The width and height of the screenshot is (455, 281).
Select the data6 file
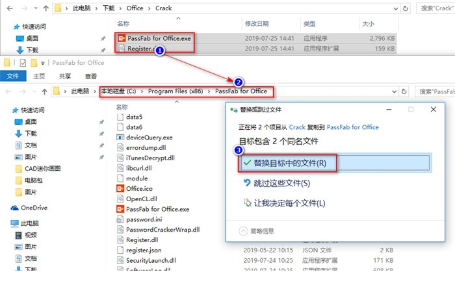(x=134, y=127)
